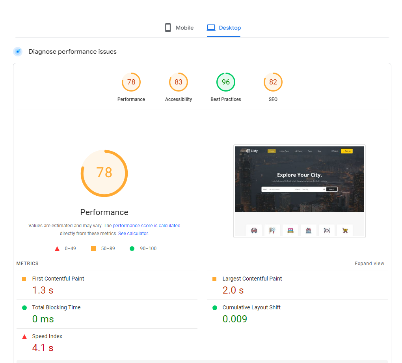Click the METRICS section heading
Screen dimensions: 402x363
point(28,264)
